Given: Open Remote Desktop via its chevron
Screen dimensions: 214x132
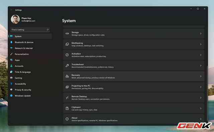Looking at the screenshot, I should [x=201, y=97].
